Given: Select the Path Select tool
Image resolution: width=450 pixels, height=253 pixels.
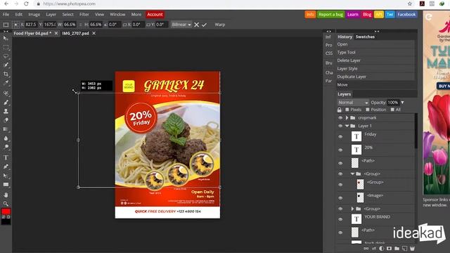Looking at the screenshot, I should (6, 175).
